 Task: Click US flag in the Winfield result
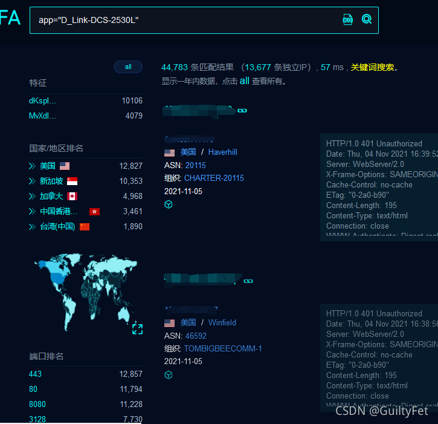coord(169,323)
